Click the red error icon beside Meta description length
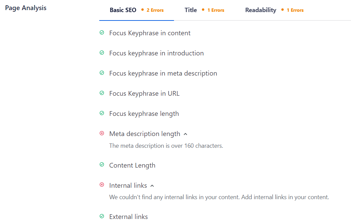Image resolution: width=351 pixels, height=224 pixels. coord(102,133)
